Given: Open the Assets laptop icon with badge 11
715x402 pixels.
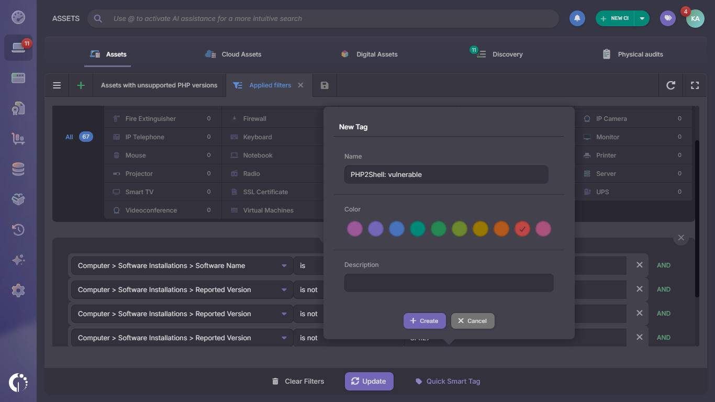Looking at the screenshot, I should [x=18, y=48].
